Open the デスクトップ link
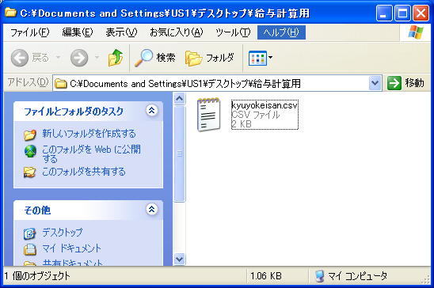The image size is (434, 288). point(63,233)
